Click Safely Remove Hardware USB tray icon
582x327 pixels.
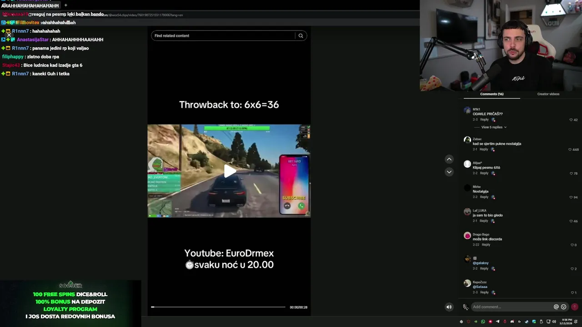pos(541,322)
